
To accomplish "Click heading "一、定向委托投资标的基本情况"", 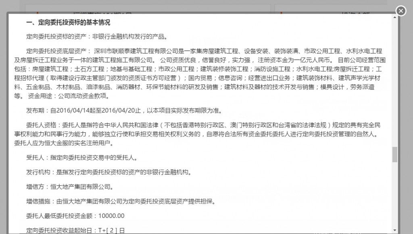I will coord(68,23).
